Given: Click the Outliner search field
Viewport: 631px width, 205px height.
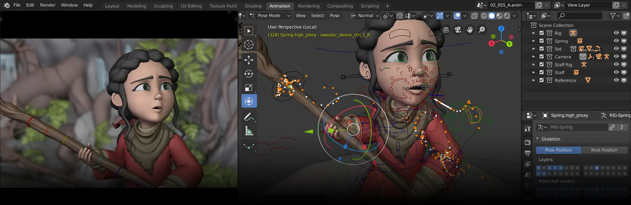Looking at the screenshot, I should point(580,16).
